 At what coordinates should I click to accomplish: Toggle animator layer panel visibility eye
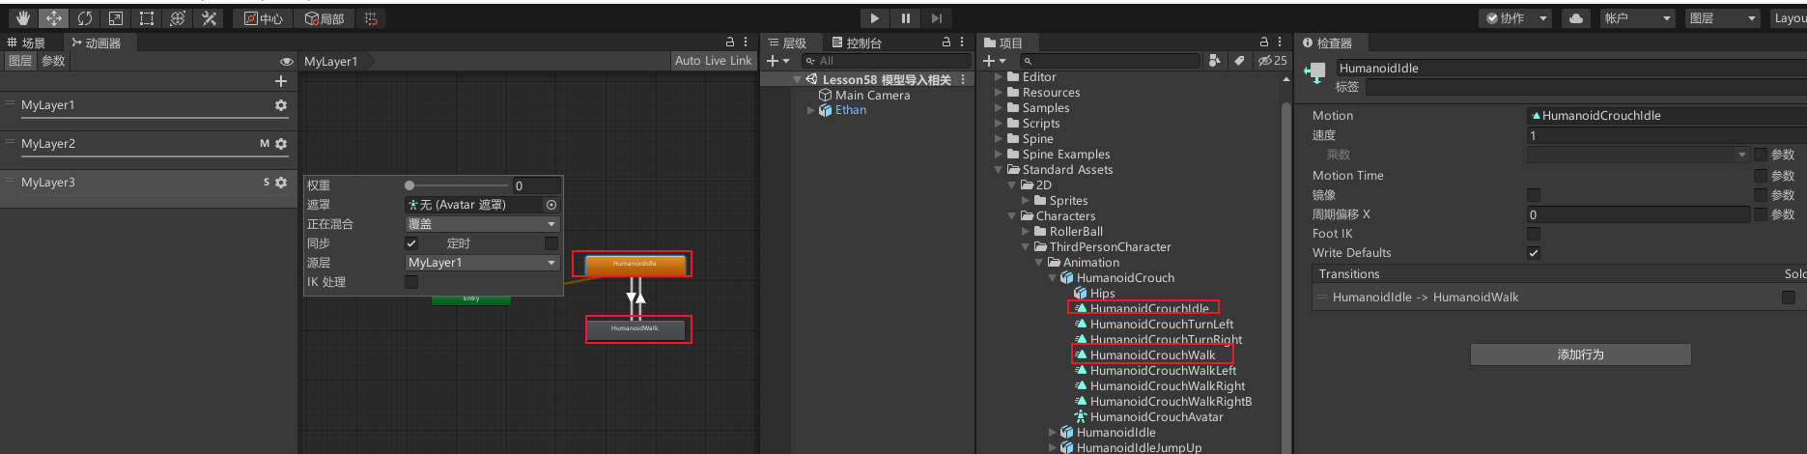tap(287, 61)
